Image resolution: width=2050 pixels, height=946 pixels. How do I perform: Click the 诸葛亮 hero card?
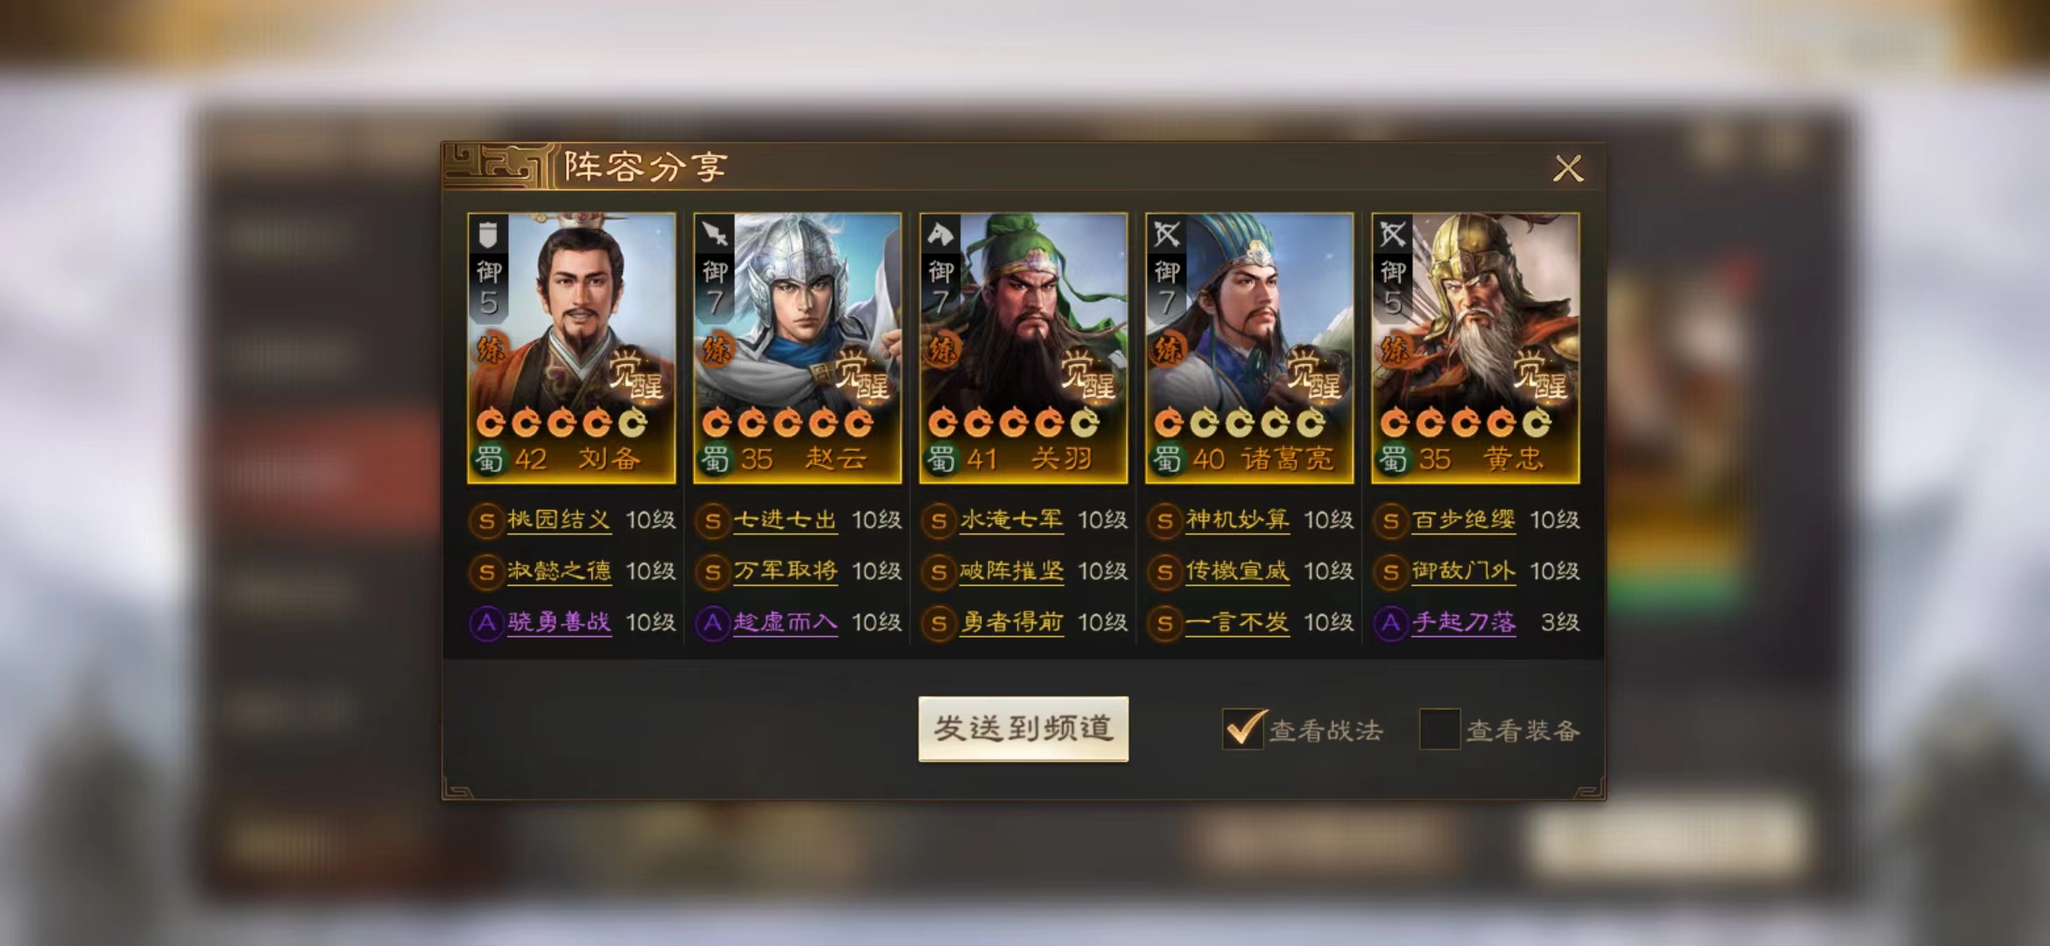[1249, 348]
